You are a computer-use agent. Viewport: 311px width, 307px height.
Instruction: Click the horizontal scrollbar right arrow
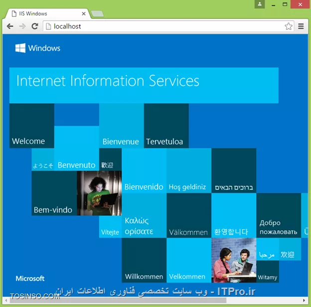pyautogui.click(x=304, y=301)
